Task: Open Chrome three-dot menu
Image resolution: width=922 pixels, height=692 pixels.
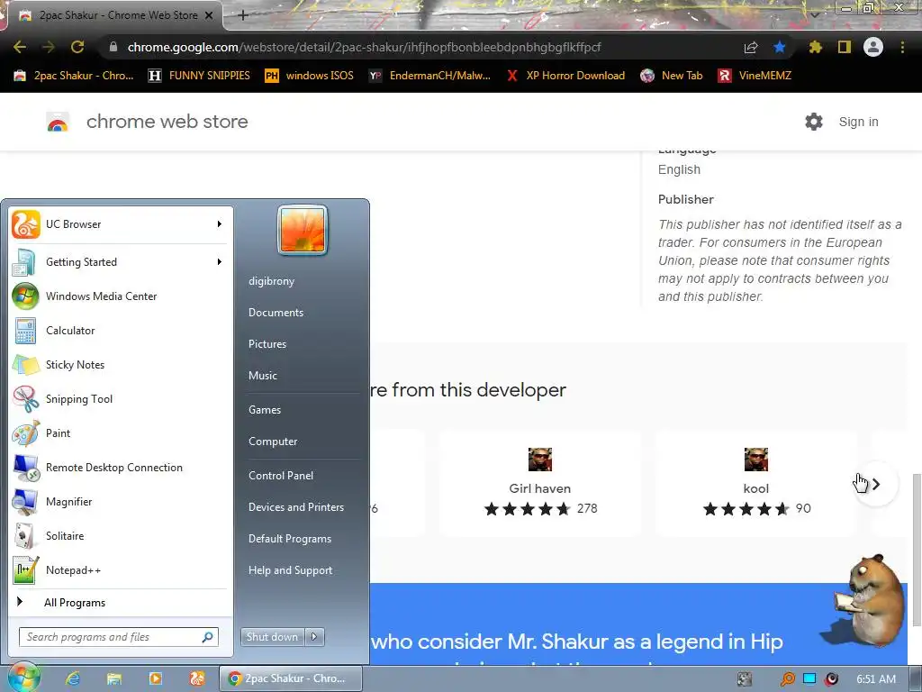Action: 902,47
